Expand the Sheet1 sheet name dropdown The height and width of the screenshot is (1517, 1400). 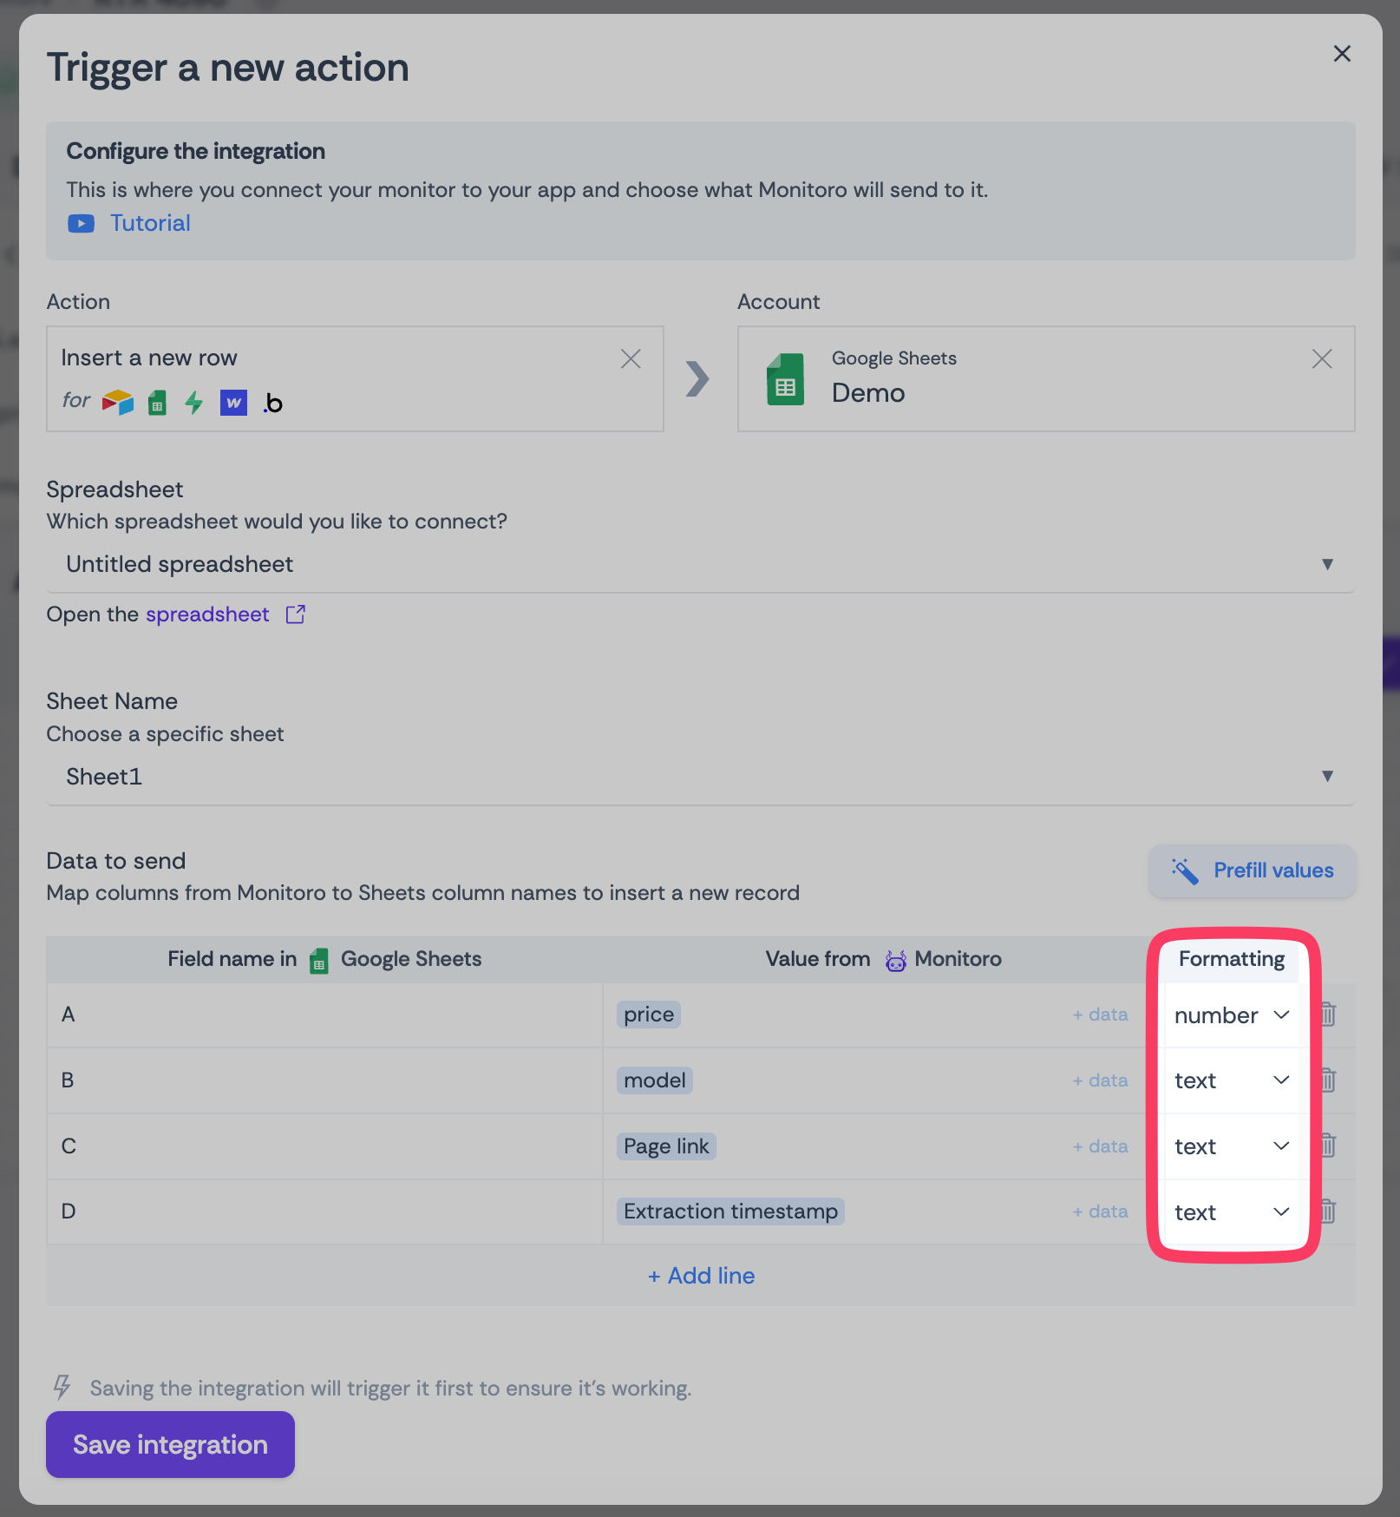699,777
